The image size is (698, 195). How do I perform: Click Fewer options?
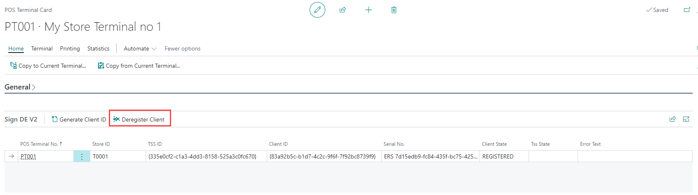(183, 48)
